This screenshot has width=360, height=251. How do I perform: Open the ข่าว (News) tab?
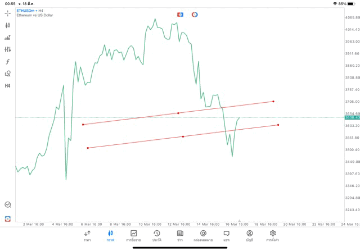coord(179,235)
